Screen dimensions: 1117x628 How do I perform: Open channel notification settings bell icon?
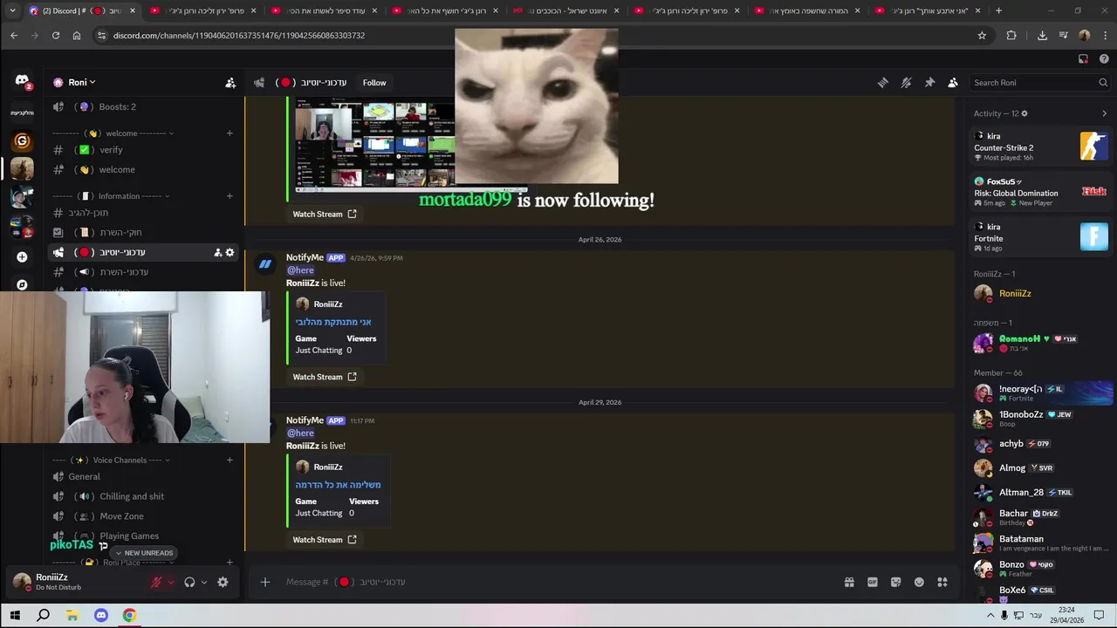(907, 83)
